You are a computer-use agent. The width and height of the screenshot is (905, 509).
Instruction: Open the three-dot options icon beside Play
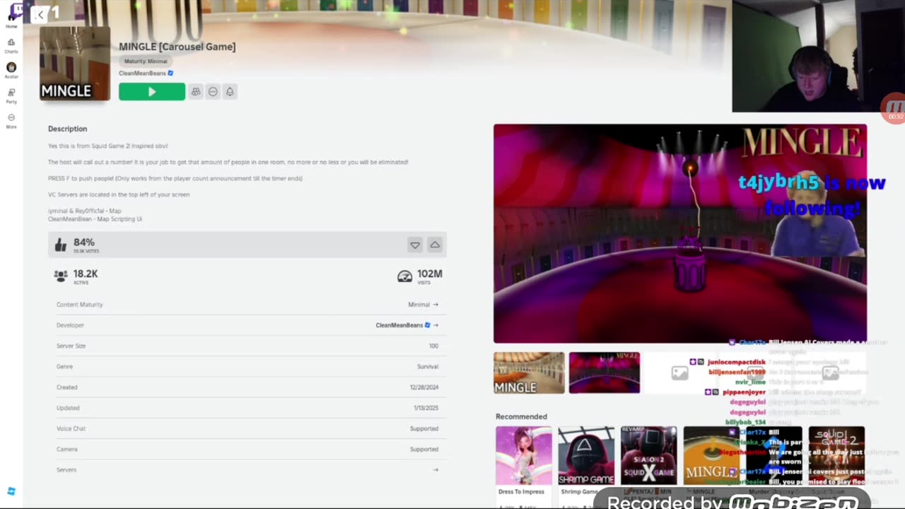213,91
